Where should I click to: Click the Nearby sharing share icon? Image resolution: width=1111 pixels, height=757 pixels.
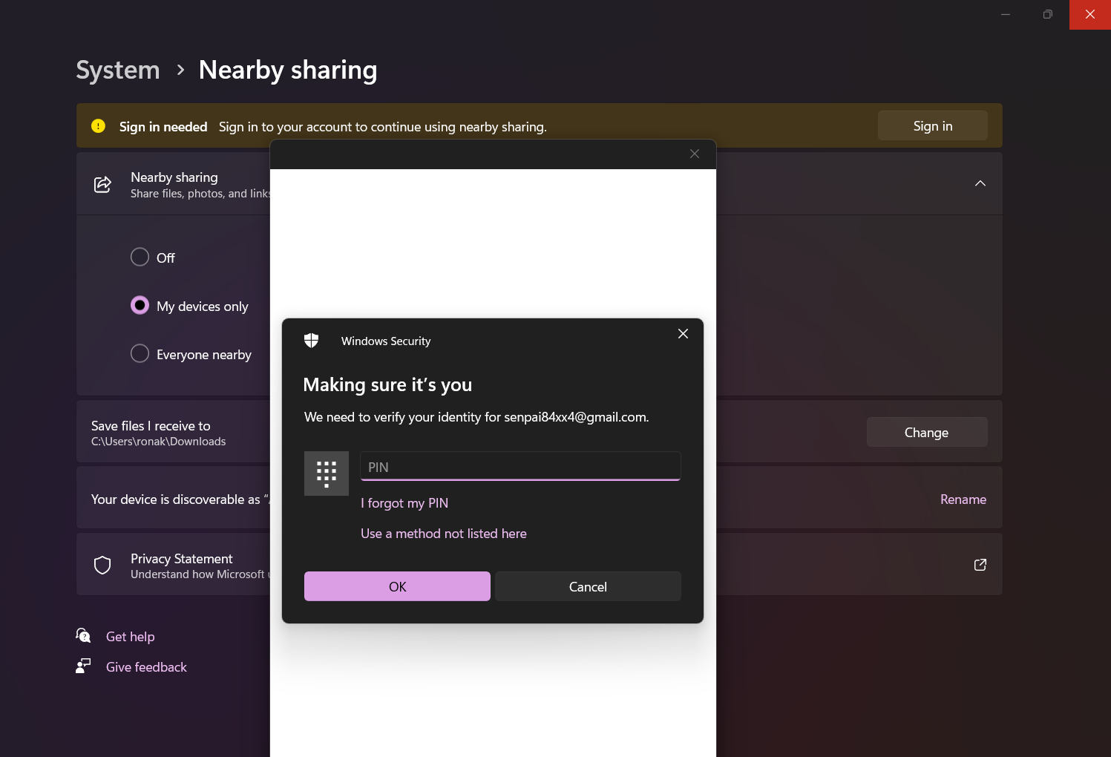[102, 184]
